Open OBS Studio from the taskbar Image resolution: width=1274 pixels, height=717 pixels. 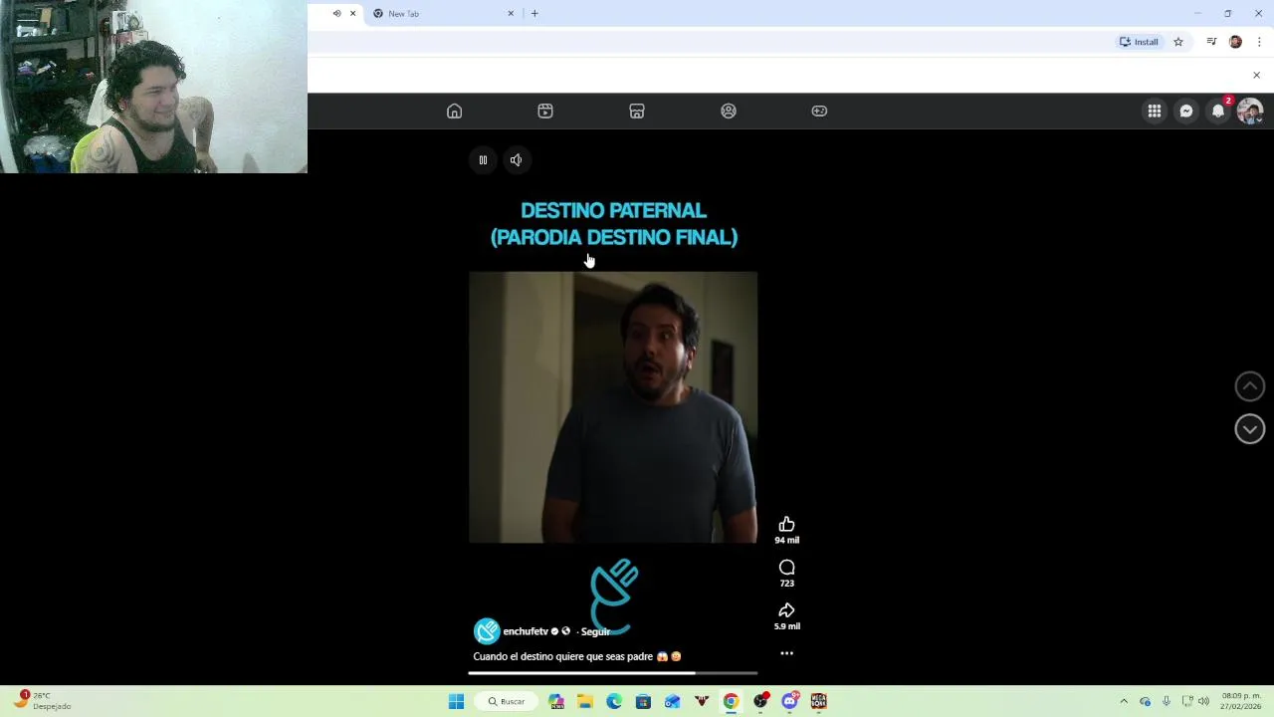click(x=760, y=702)
